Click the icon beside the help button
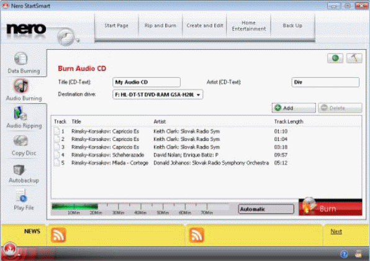This screenshot has height=261, width=370. click(x=358, y=254)
